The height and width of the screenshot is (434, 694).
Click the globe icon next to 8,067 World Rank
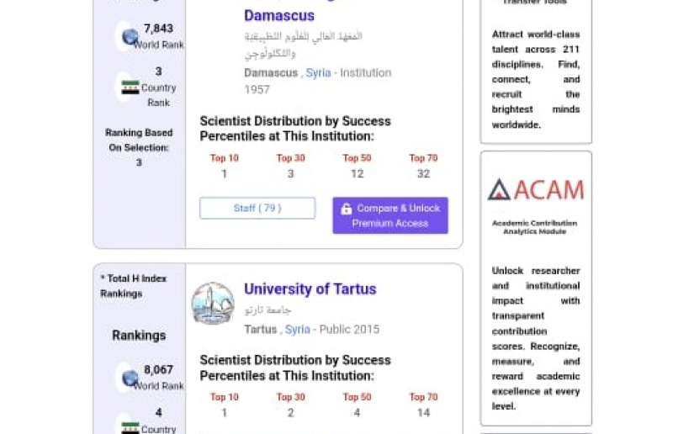(130, 378)
